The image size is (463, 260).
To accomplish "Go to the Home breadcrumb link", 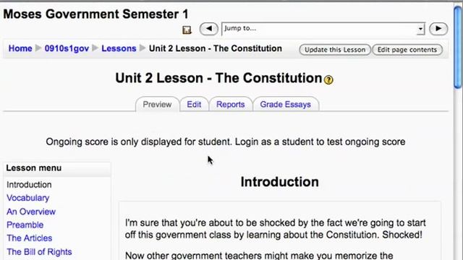I will pyautogui.click(x=20, y=48).
